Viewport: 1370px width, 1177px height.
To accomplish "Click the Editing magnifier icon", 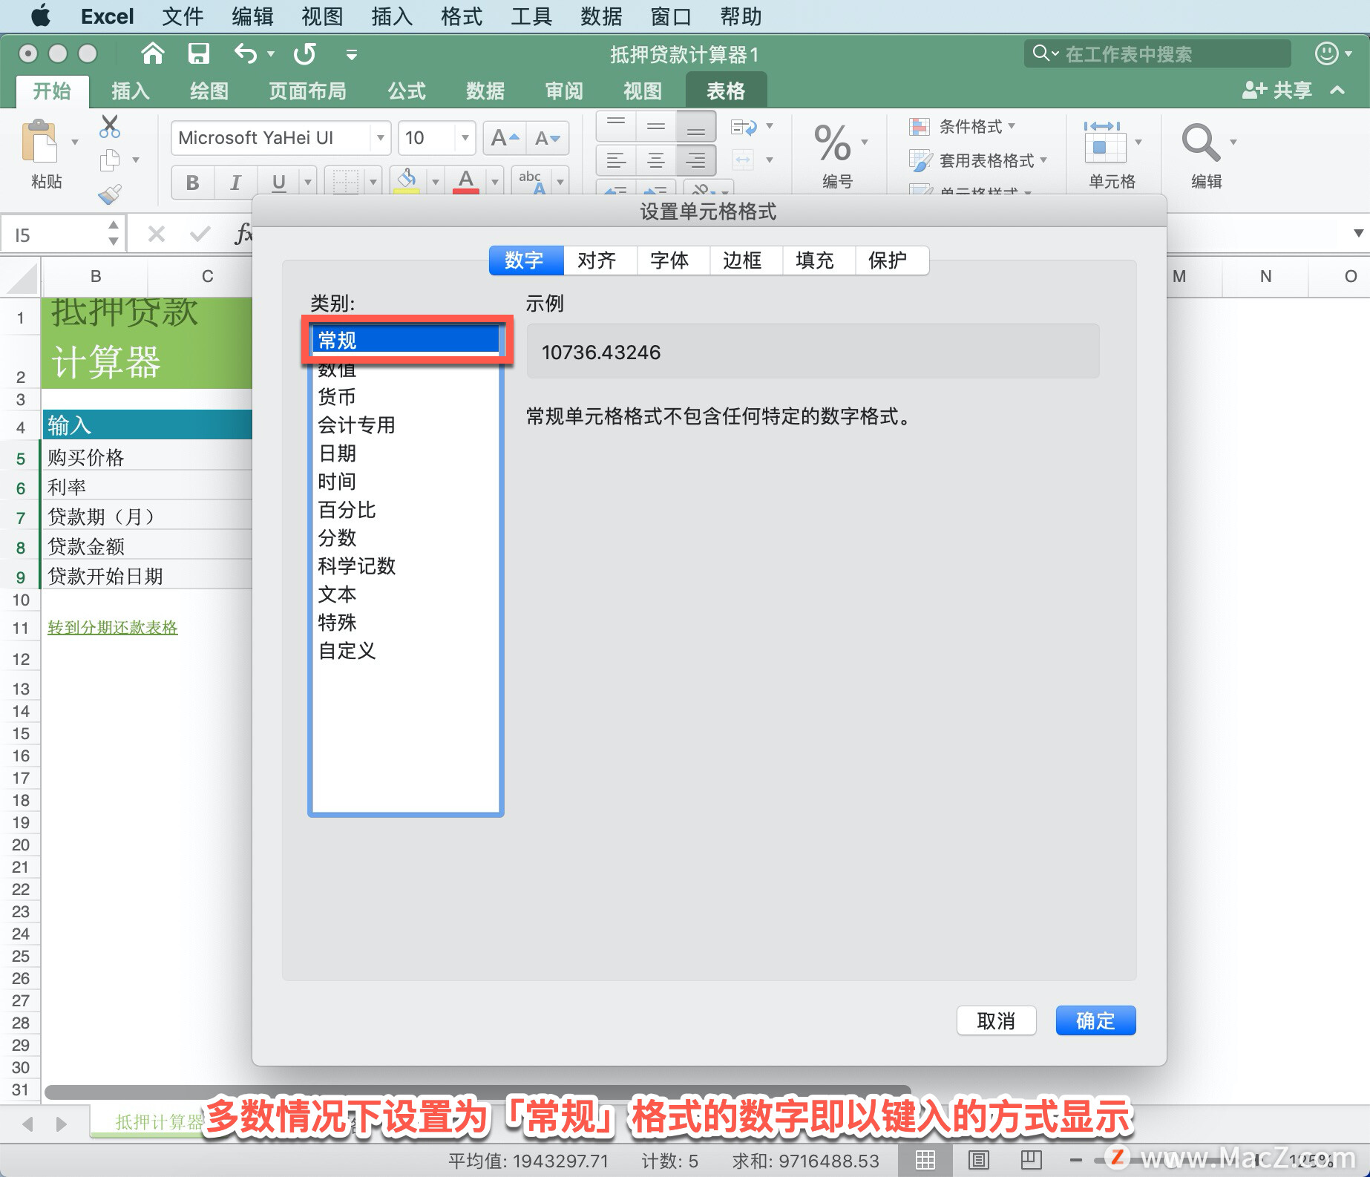I will (1200, 142).
